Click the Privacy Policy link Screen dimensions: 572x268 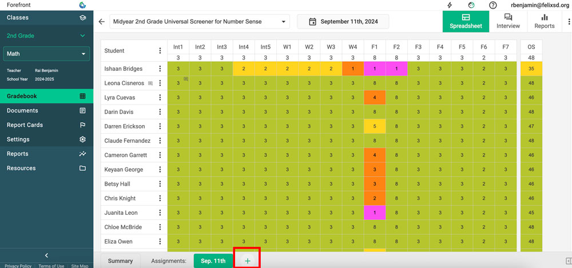[x=18, y=266]
